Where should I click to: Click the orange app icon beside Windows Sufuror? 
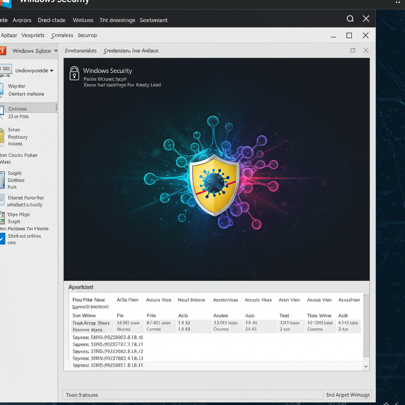pyautogui.click(x=2, y=51)
